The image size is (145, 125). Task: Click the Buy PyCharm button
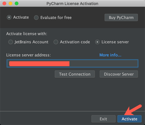tap(121, 17)
